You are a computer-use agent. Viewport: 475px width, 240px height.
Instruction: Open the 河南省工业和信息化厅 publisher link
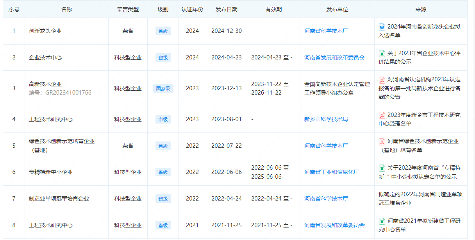pyautogui.click(x=331, y=172)
